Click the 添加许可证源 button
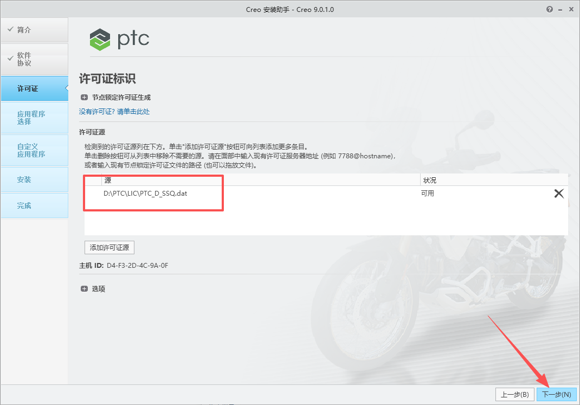 109,247
